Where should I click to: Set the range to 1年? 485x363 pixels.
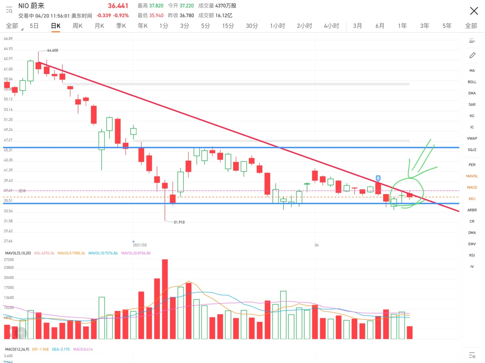point(402,26)
